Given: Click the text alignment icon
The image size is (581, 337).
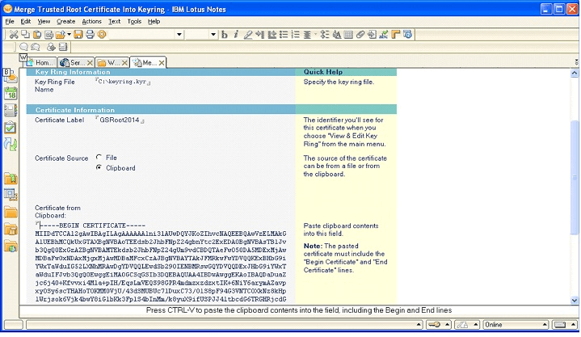Looking at the screenshot, I should [x=307, y=35].
